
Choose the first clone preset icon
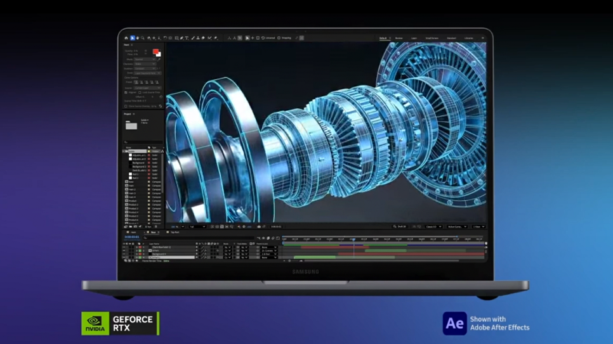(136, 82)
